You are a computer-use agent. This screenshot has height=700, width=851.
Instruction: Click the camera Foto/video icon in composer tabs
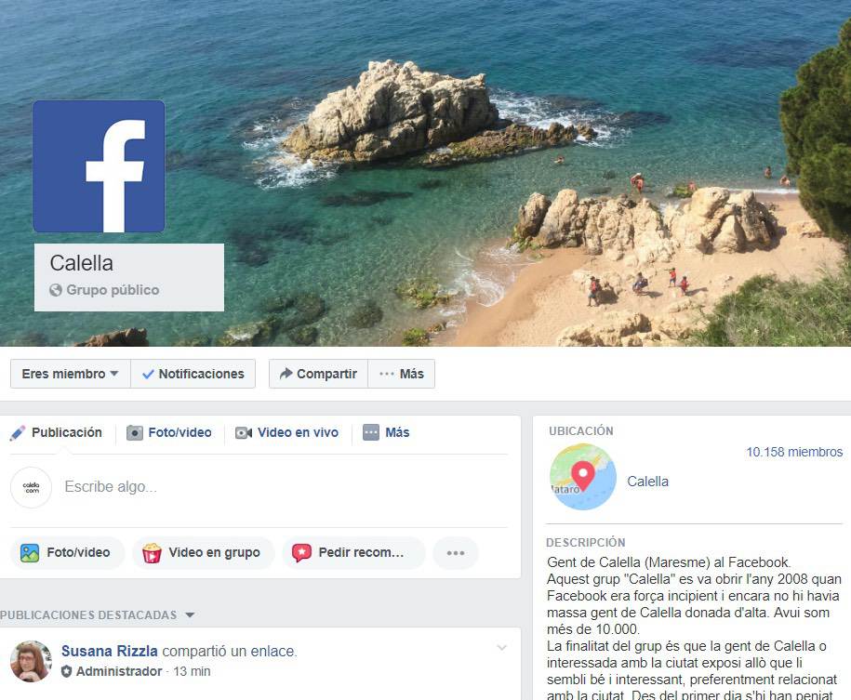pos(135,433)
